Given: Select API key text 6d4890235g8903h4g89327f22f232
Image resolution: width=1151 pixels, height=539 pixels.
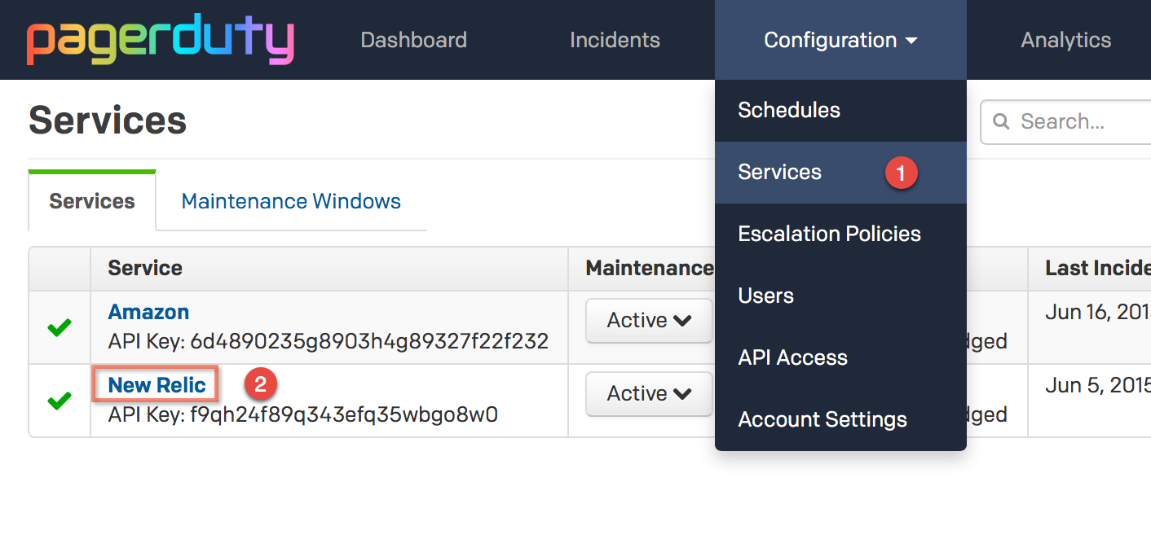Looking at the screenshot, I should coord(369,341).
